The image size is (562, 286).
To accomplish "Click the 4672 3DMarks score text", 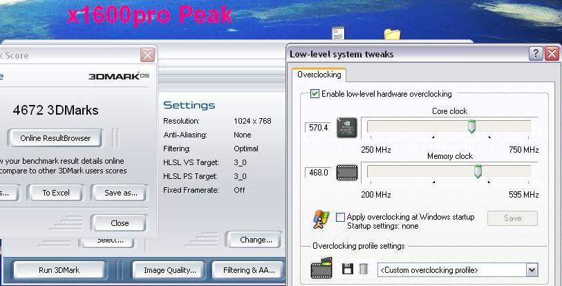I will tap(55, 110).
